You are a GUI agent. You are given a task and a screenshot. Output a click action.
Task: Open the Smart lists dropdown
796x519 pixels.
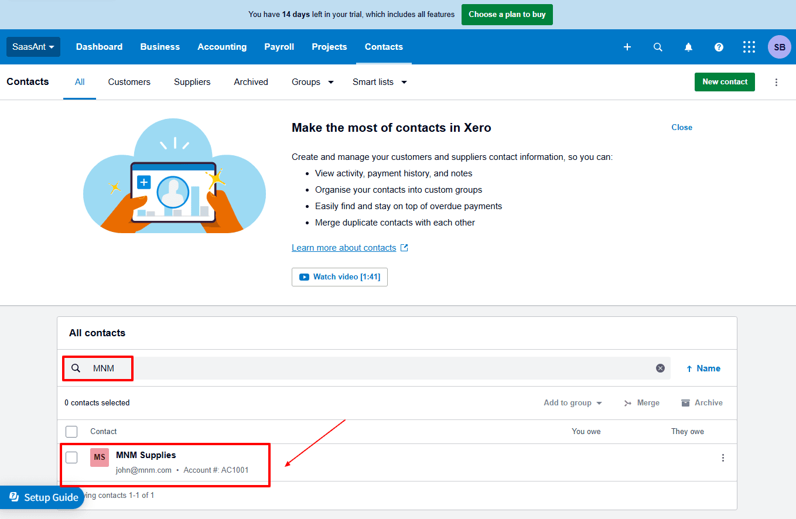[380, 82]
